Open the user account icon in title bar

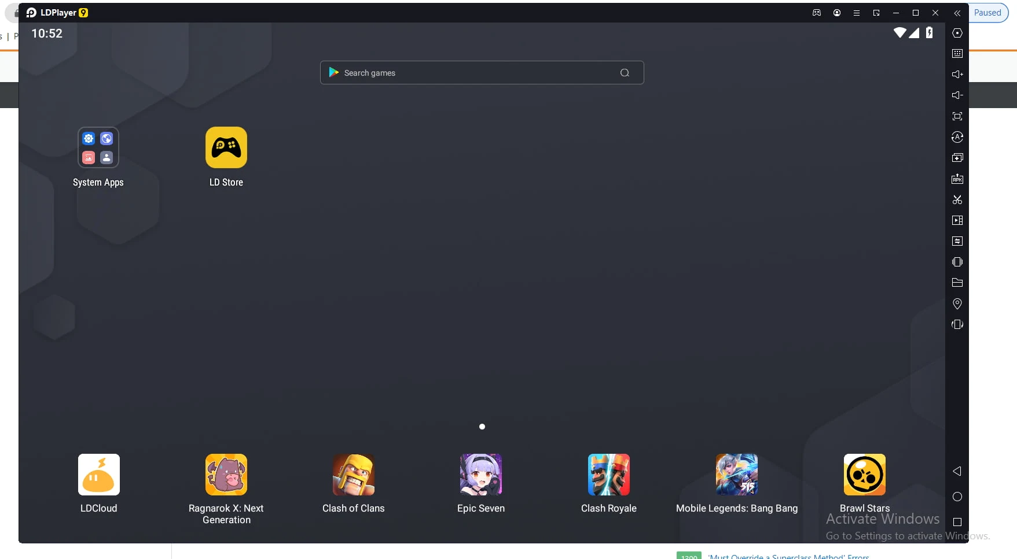click(837, 13)
